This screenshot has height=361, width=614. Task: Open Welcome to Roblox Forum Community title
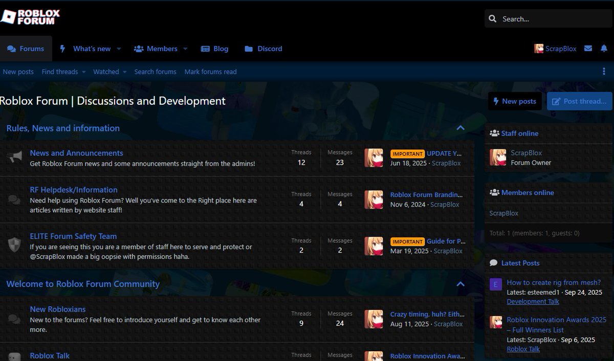coord(83,284)
